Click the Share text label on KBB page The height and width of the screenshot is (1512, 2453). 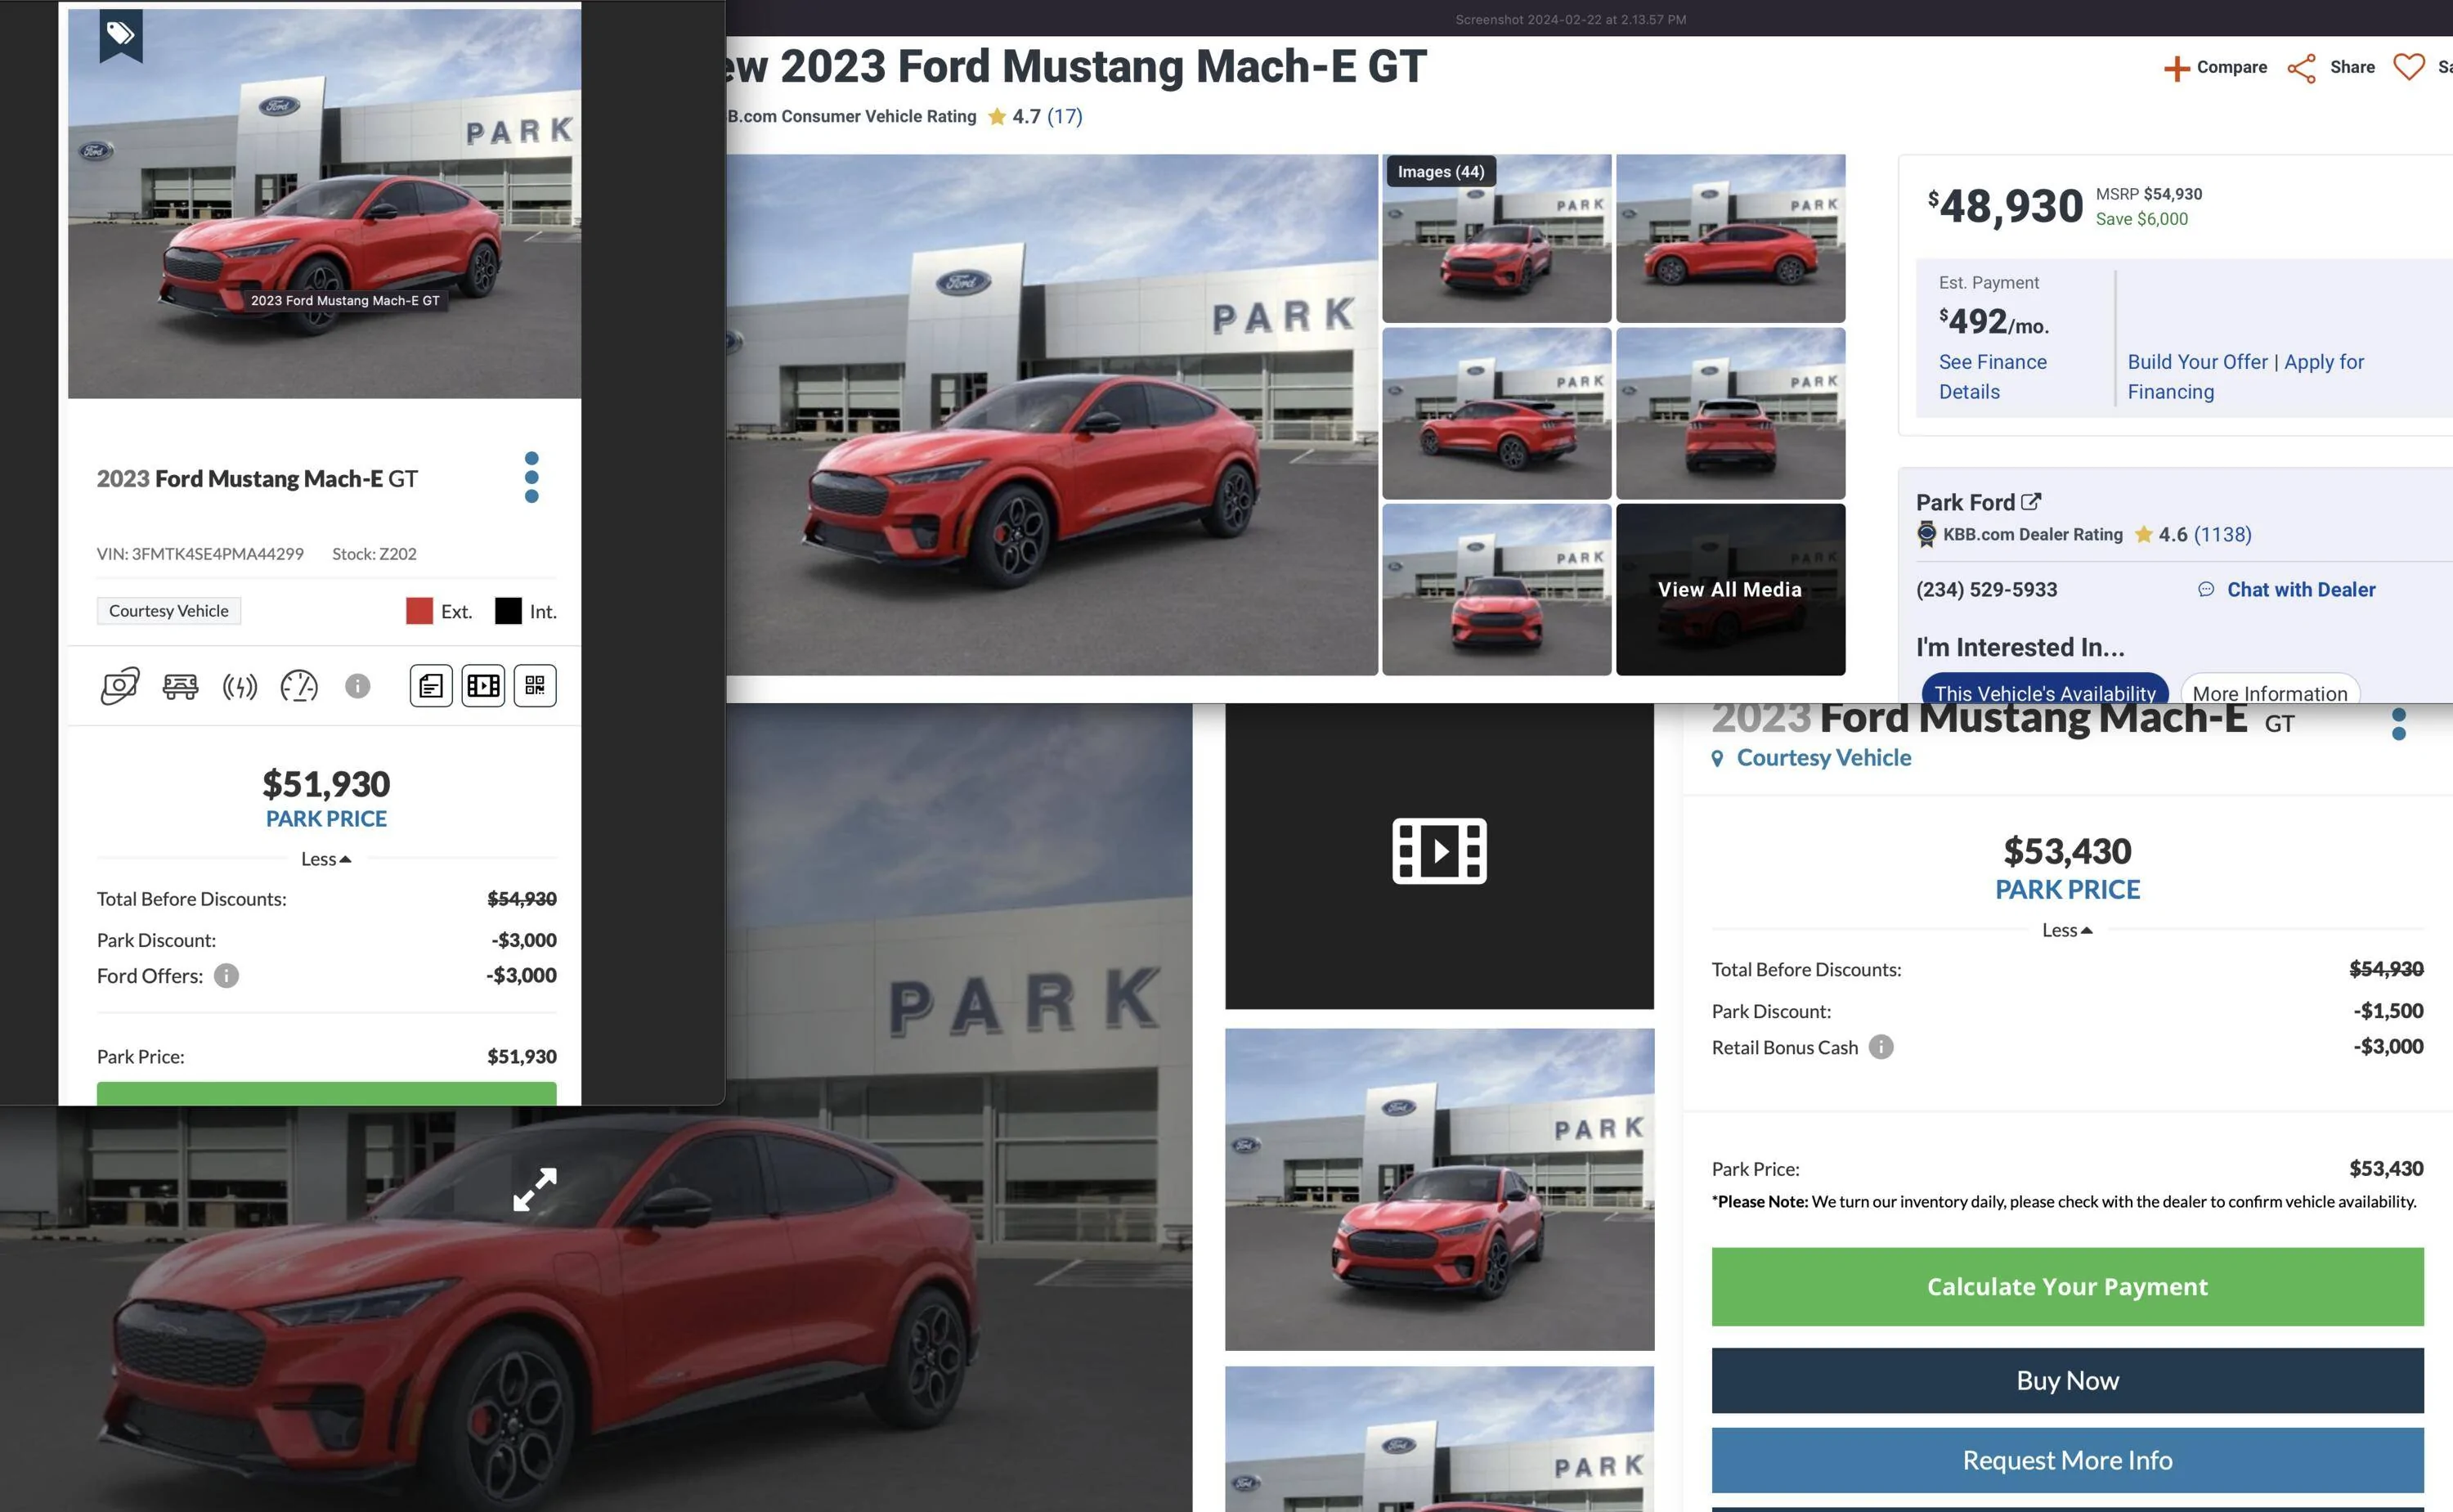click(2352, 67)
